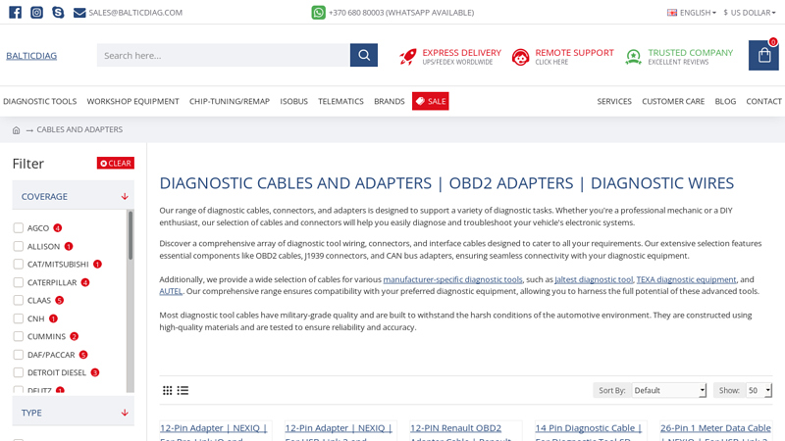Image resolution: width=785 pixels, height=441 pixels.
Task: Follow the TEXA diagnostic equipment link
Action: [x=686, y=279]
